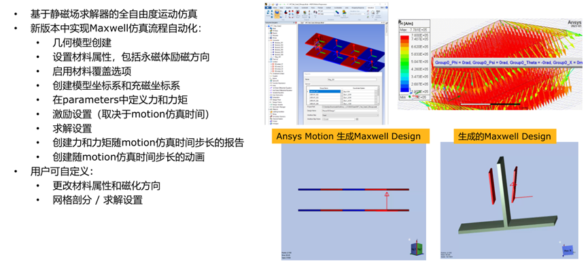
Task: Click the red band of the H legend
Action: tap(404, 37)
